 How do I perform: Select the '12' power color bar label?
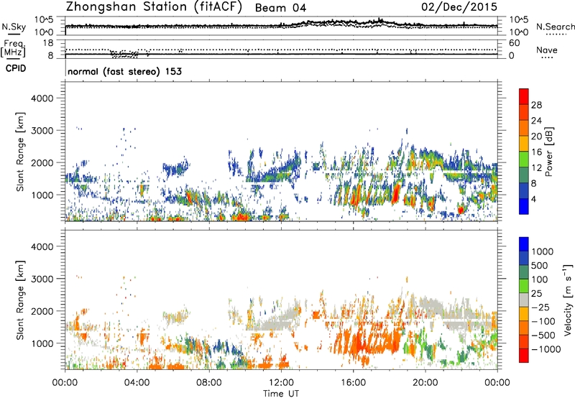[536, 168]
